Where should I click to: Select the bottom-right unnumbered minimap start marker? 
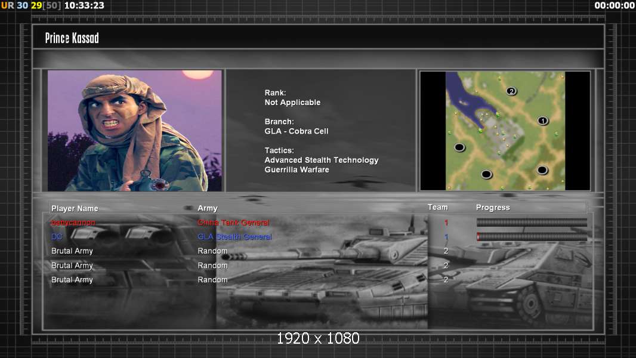(542, 170)
